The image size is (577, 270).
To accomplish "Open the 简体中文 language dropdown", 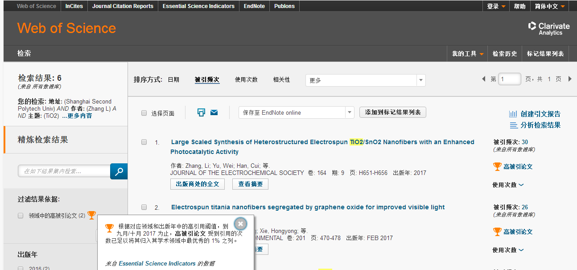I will pos(549,6).
